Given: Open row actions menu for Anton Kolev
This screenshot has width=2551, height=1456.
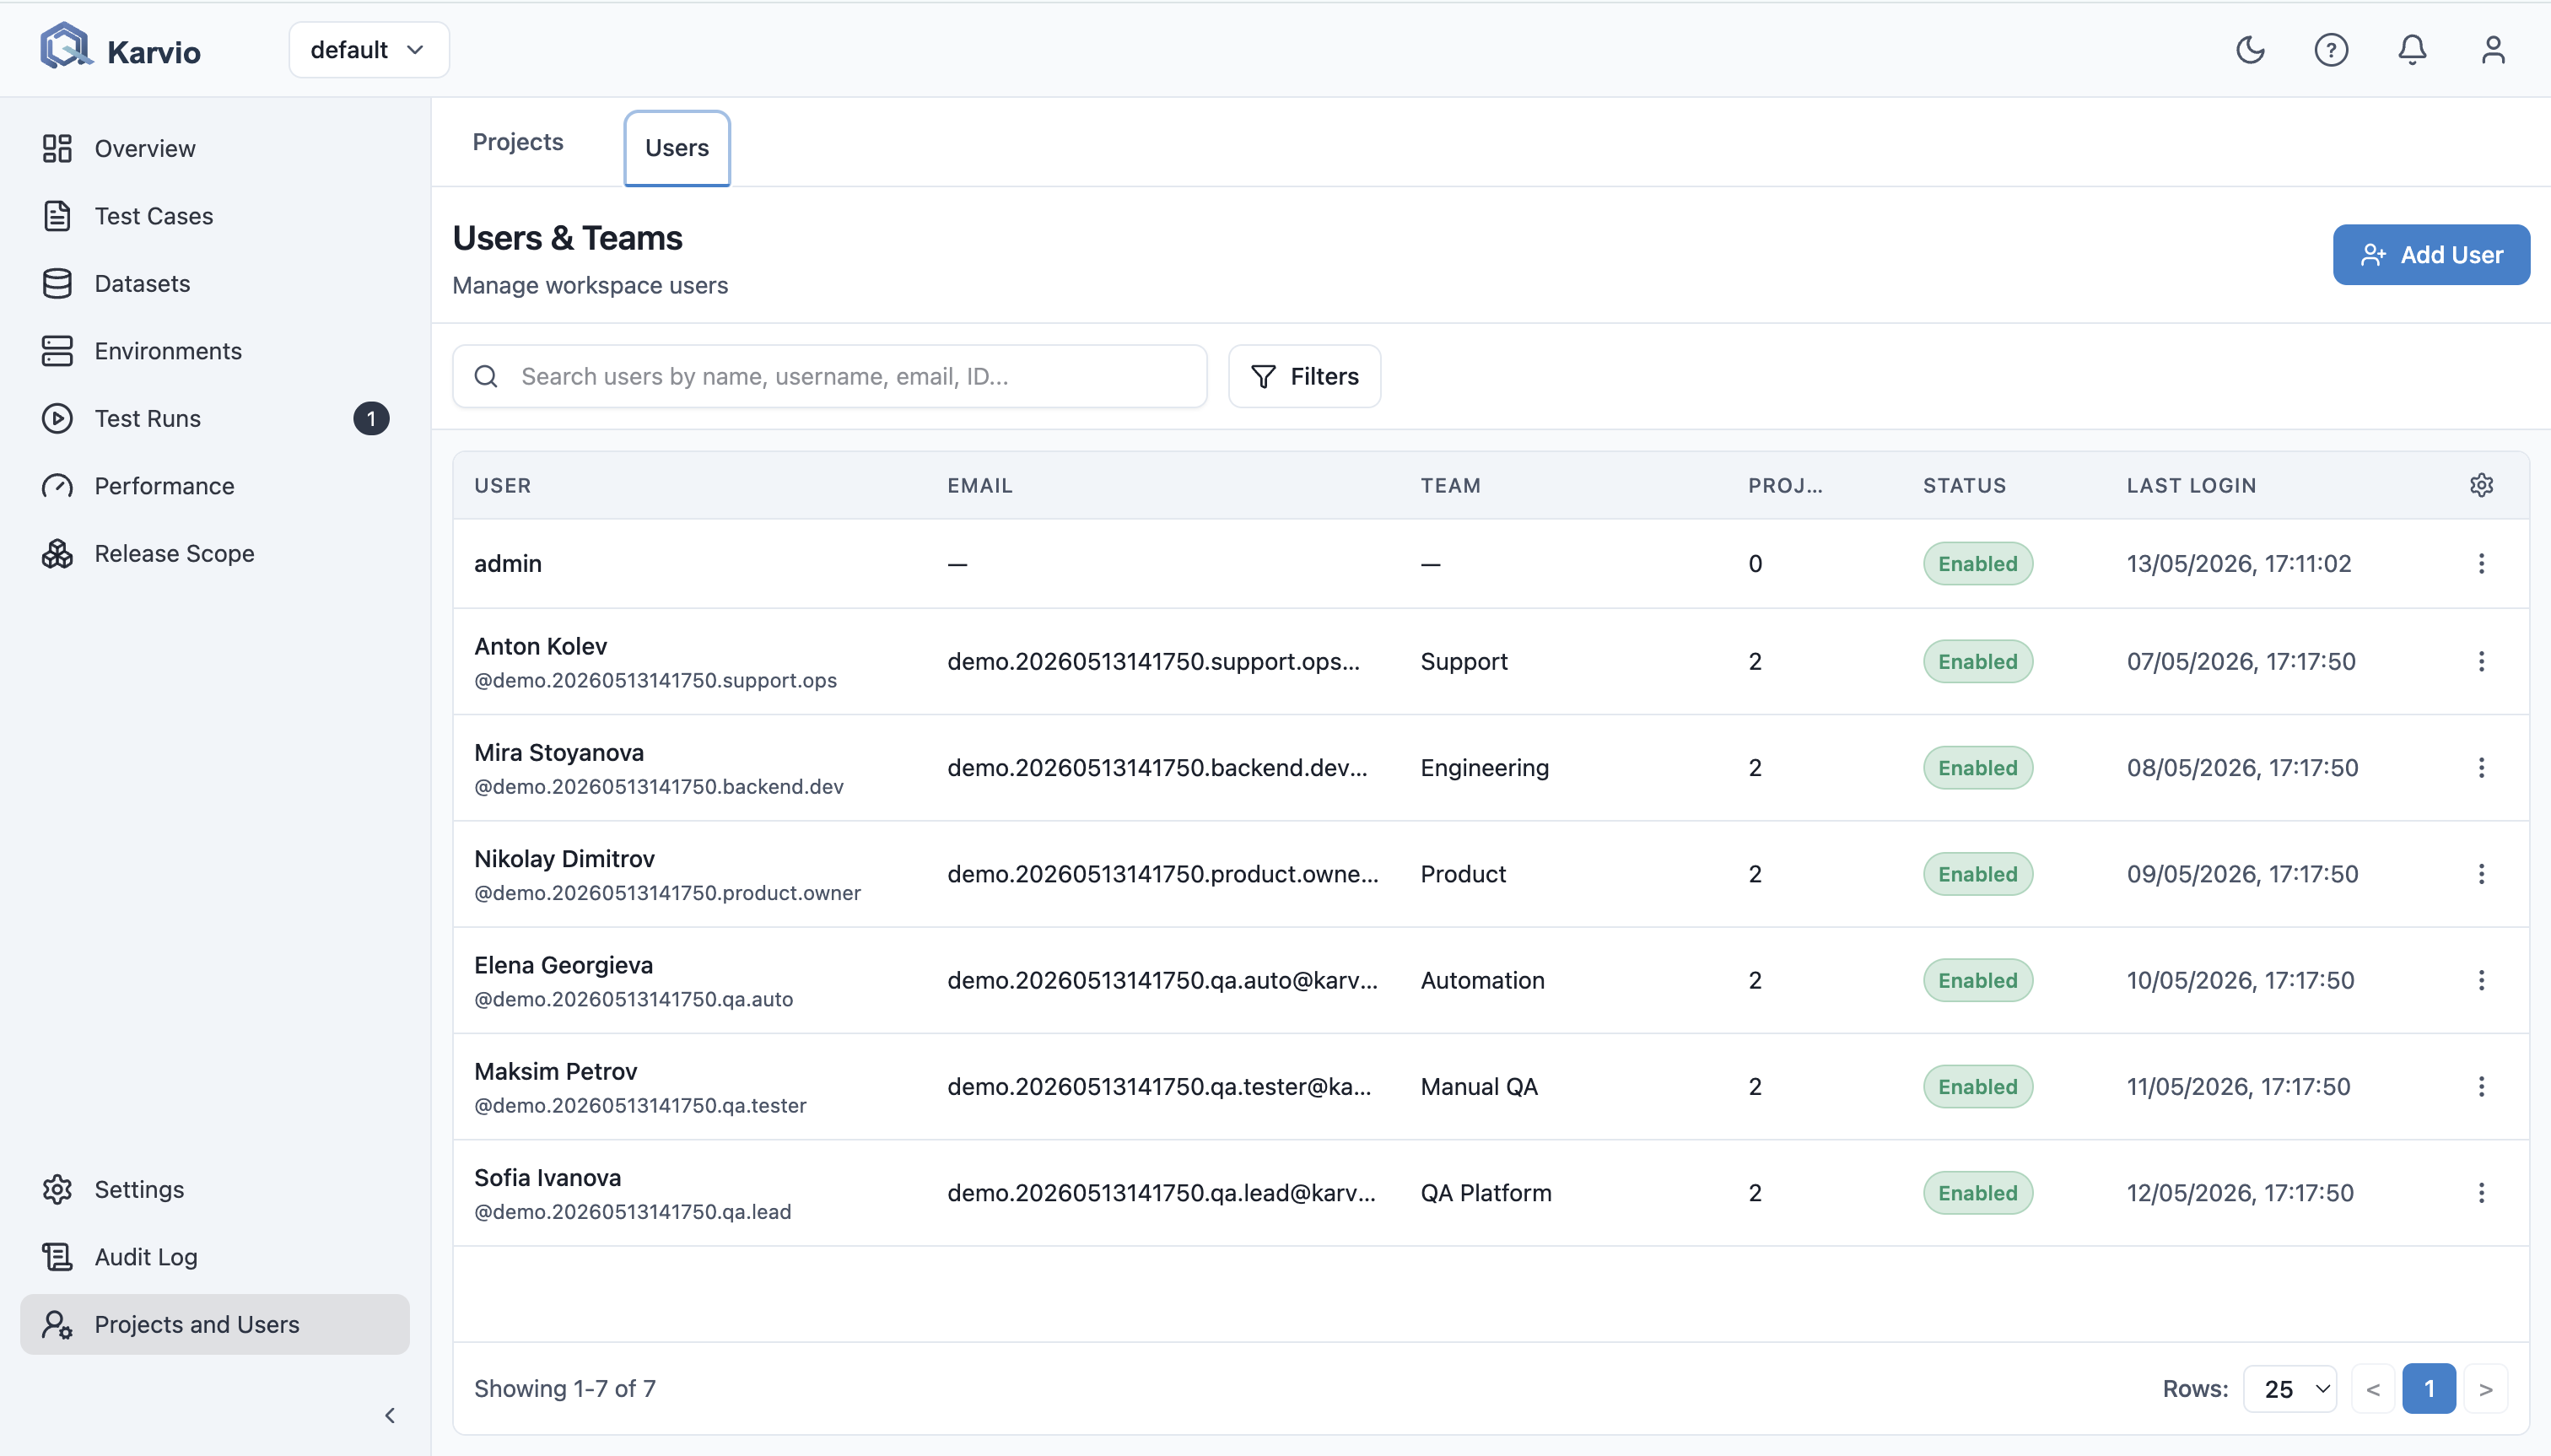Looking at the screenshot, I should [x=2481, y=661].
